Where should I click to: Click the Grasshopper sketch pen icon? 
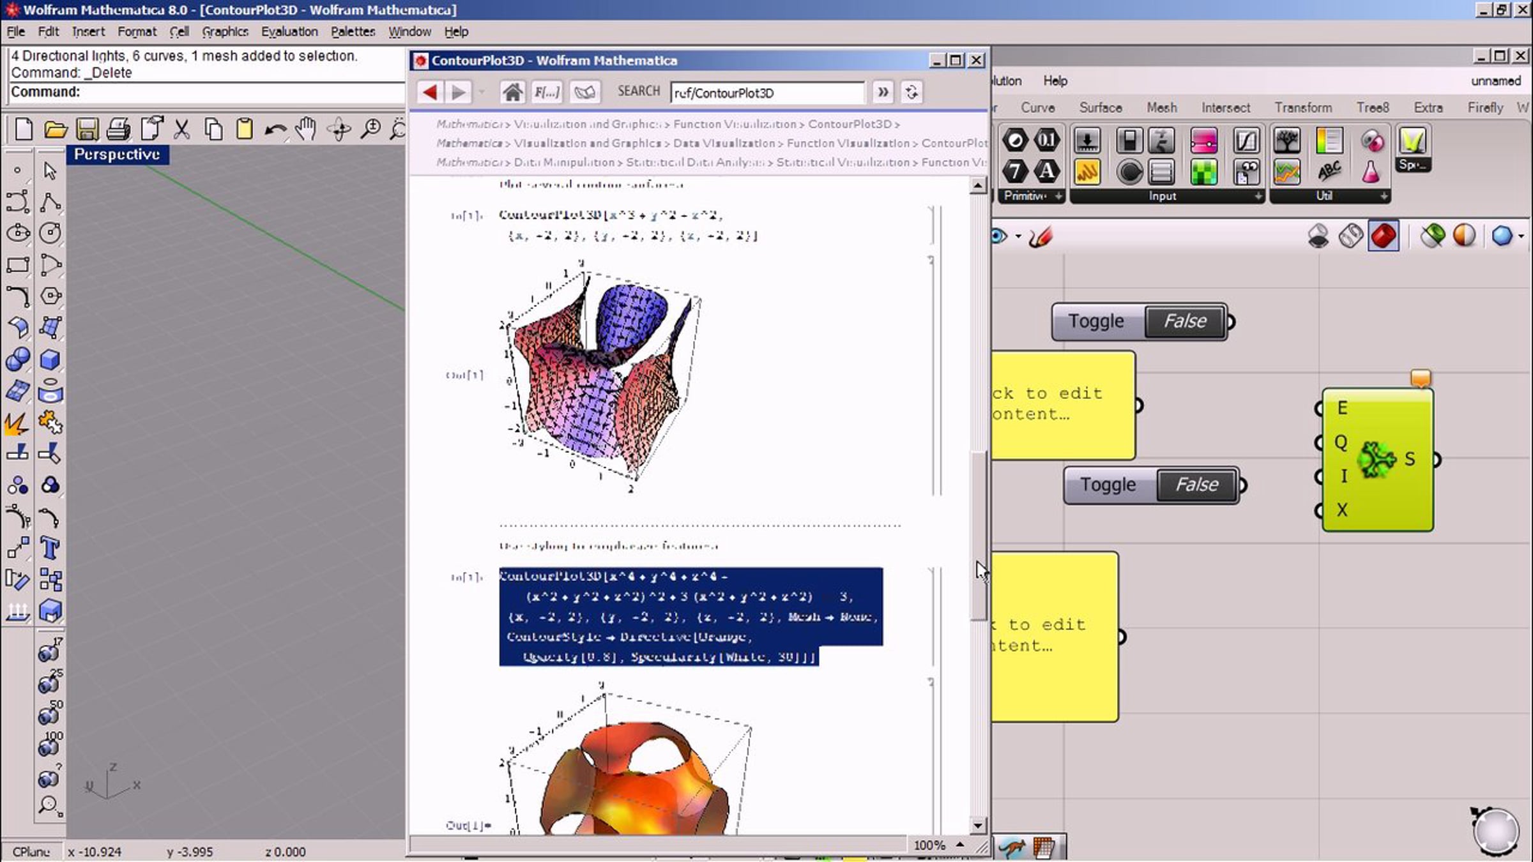1041,237
